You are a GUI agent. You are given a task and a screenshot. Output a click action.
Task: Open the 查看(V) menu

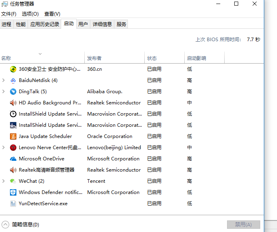click(x=52, y=14)
